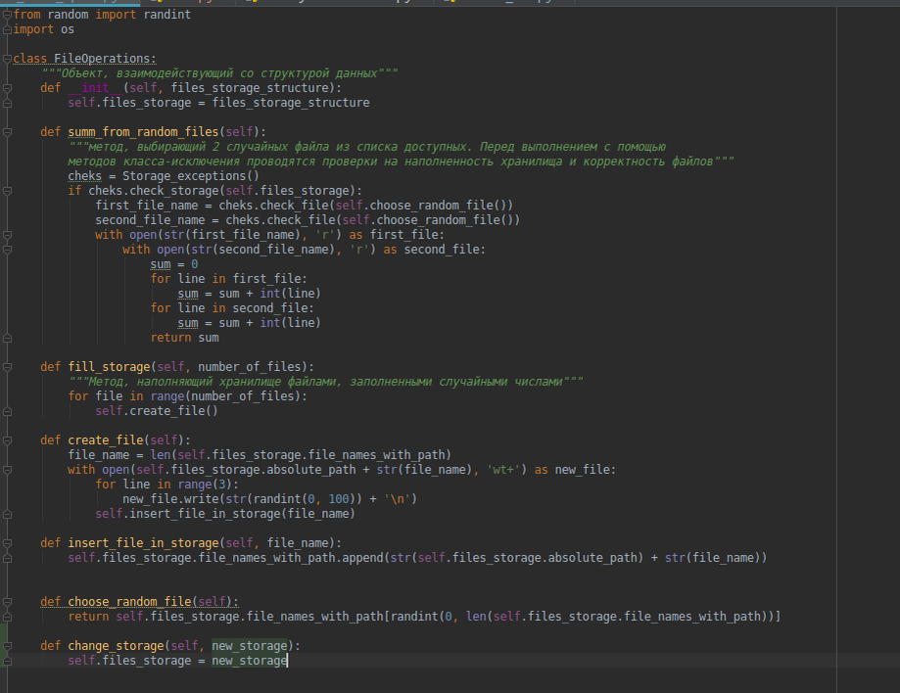Collapse the class FileOperations fold marker
The height and width of the screenshot is (693, 900).
point(7,59)
